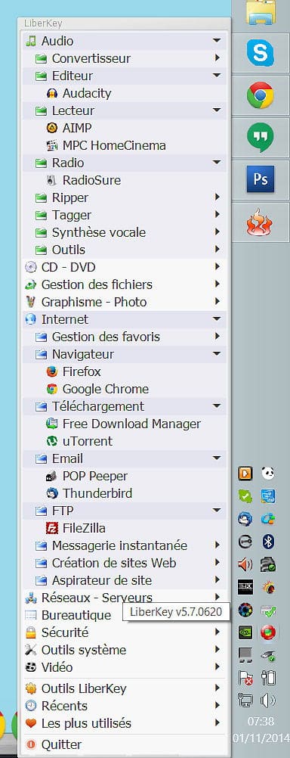290x758 pixels.
Task: Open Outils LiberKey submenu
Action: 124,688
